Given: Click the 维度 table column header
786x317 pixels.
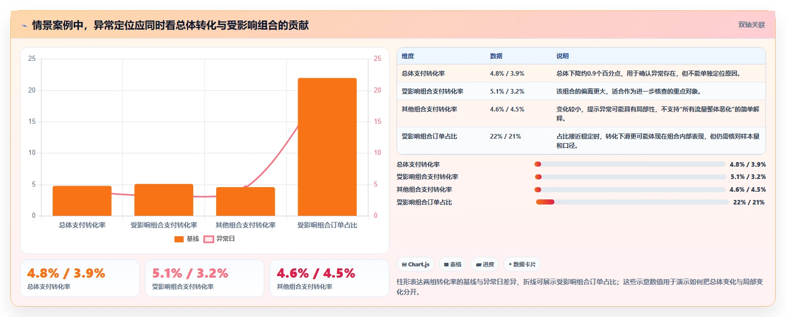Looking at the screenshot, I should 408,56.
